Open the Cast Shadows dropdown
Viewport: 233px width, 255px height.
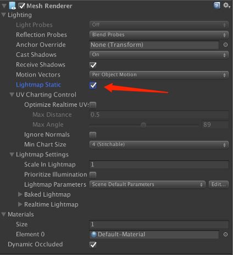(159, 55)
